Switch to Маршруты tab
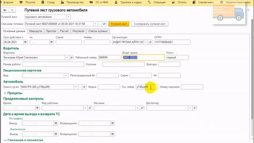254x143 pixels. tap(36, 31)
